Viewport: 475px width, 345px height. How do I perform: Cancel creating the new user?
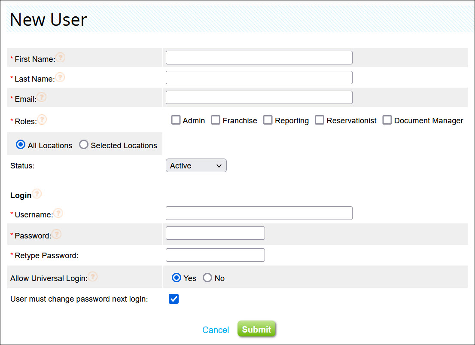216,330
